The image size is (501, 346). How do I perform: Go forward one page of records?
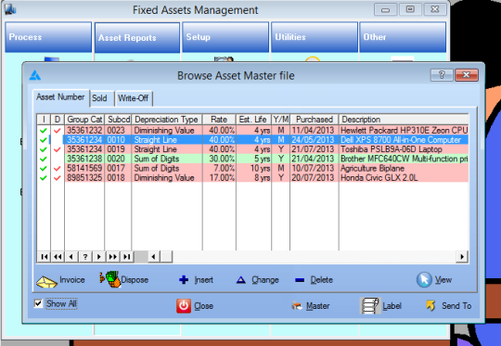click(x=112, y=257)
